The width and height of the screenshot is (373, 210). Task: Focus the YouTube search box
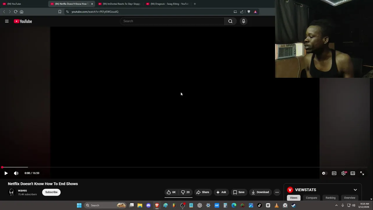[x=172, y=21]
